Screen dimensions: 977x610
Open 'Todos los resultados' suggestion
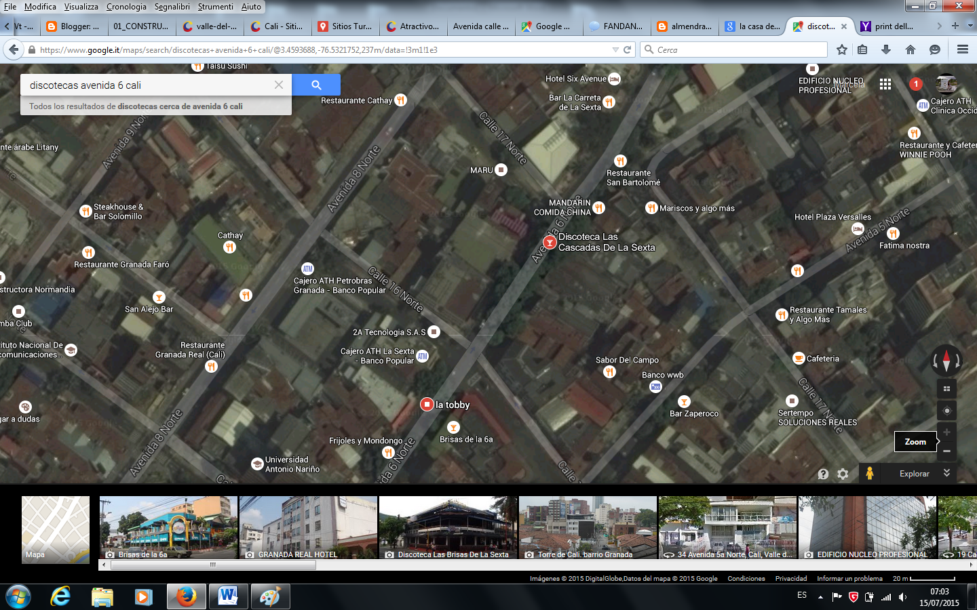(156, 106)
